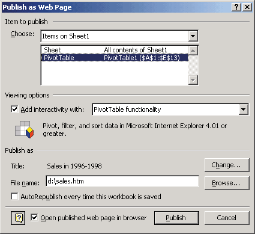Select the Sheet row in item list
This screenshot has height=234, width=255.
[x=115, y=50]
